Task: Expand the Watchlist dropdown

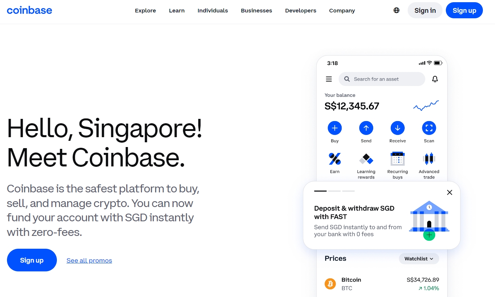Action: point(419,259)
